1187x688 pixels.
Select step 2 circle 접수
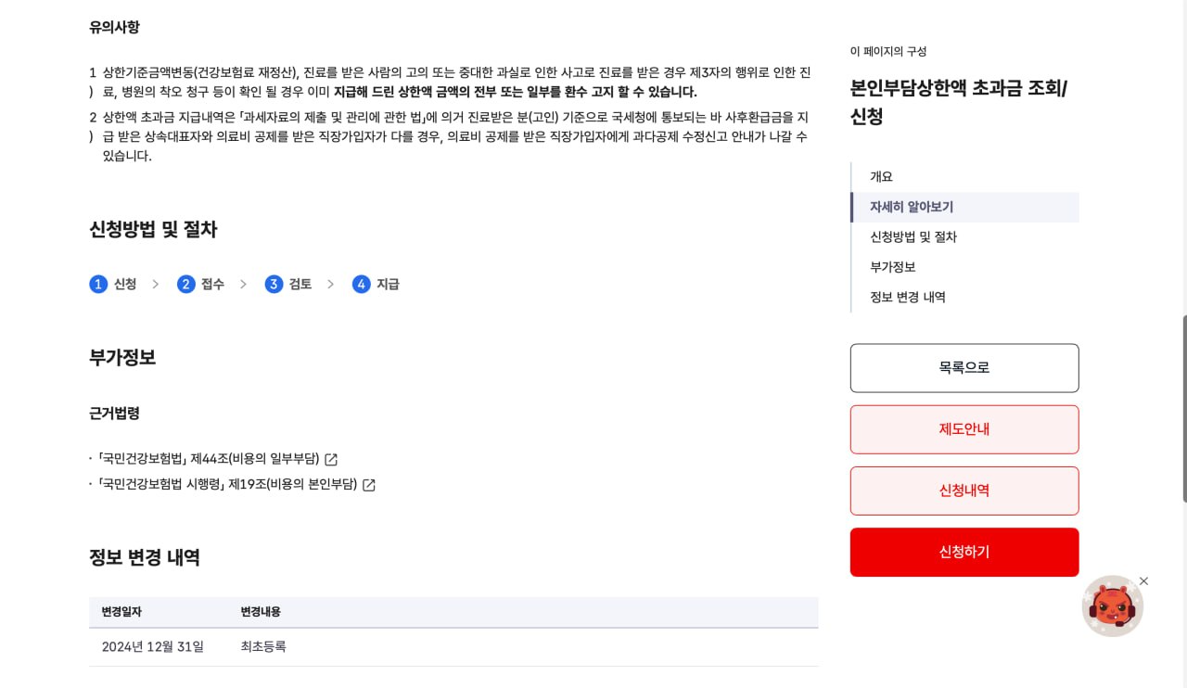tap(186, 284)
